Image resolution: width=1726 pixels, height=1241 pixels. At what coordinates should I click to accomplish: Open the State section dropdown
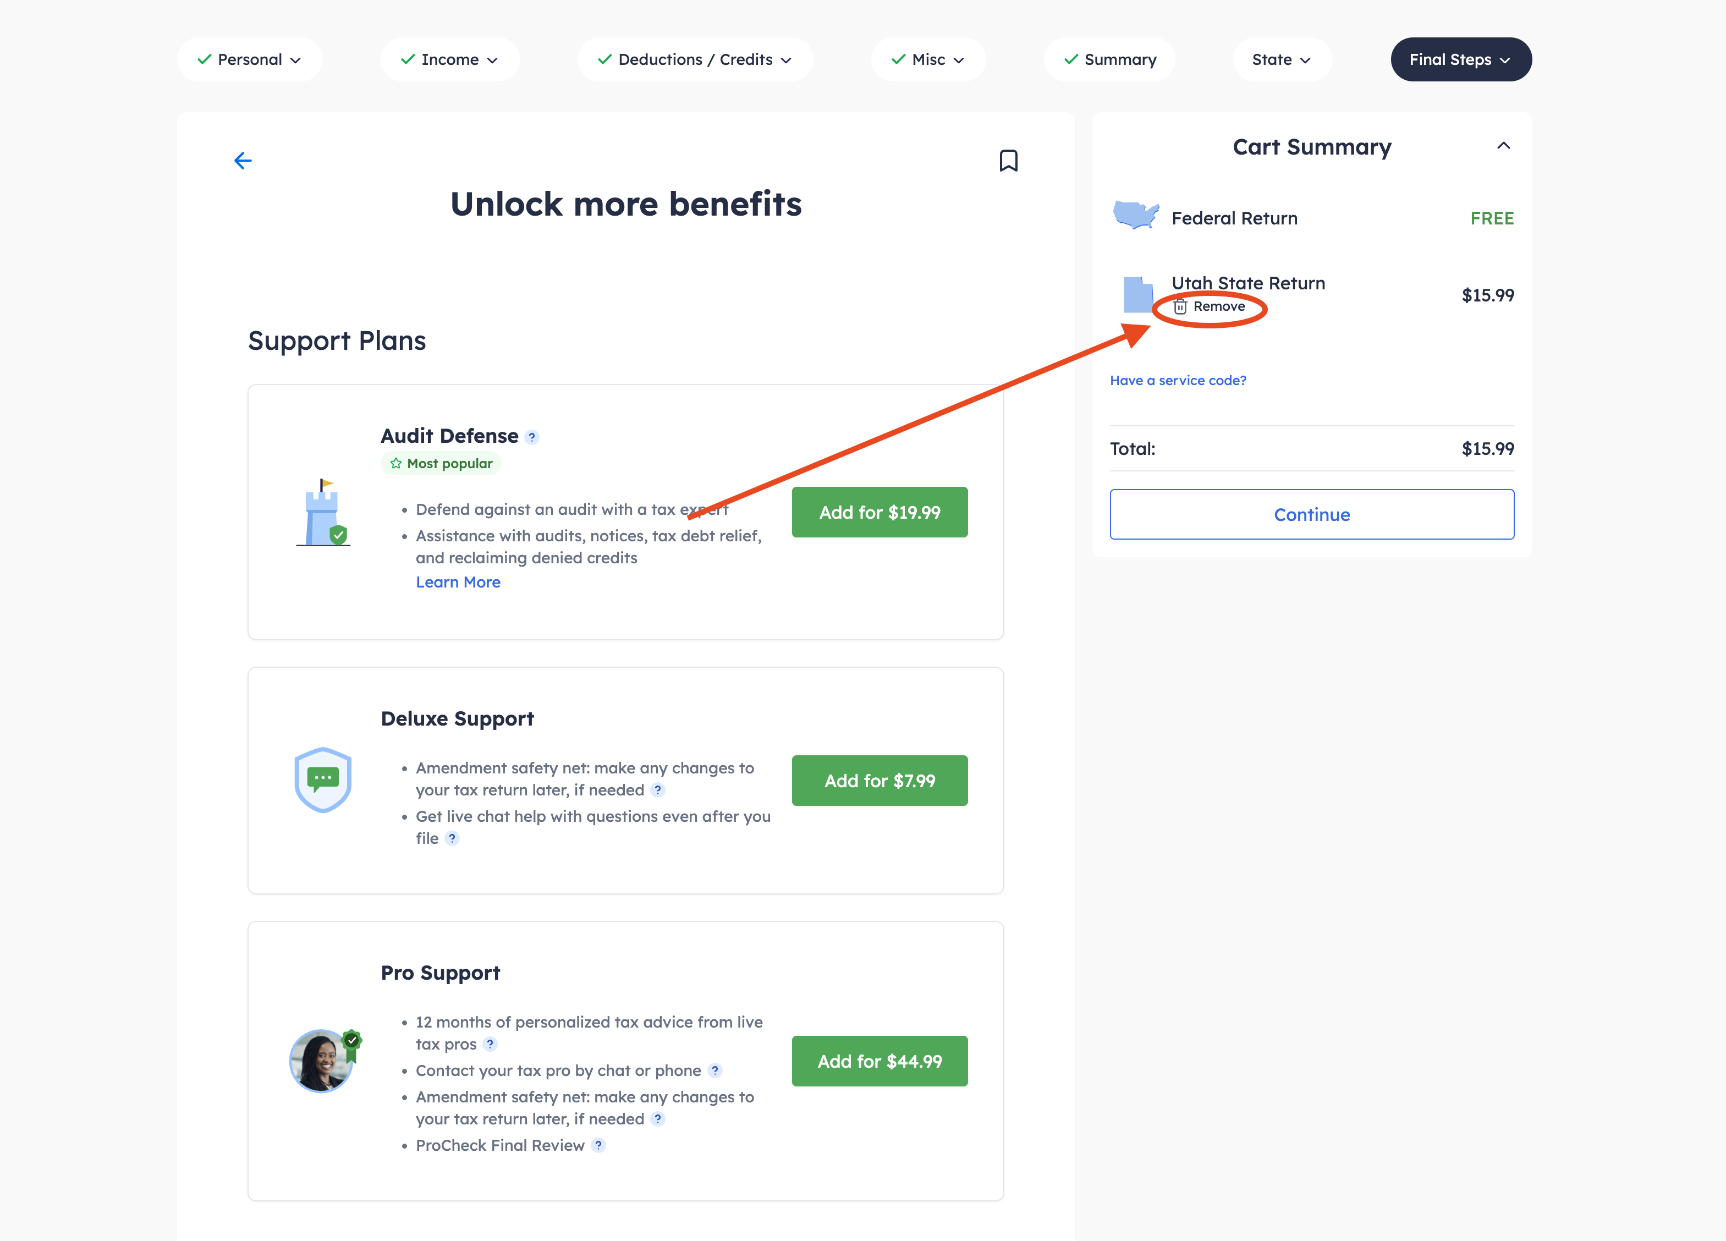1282,59
